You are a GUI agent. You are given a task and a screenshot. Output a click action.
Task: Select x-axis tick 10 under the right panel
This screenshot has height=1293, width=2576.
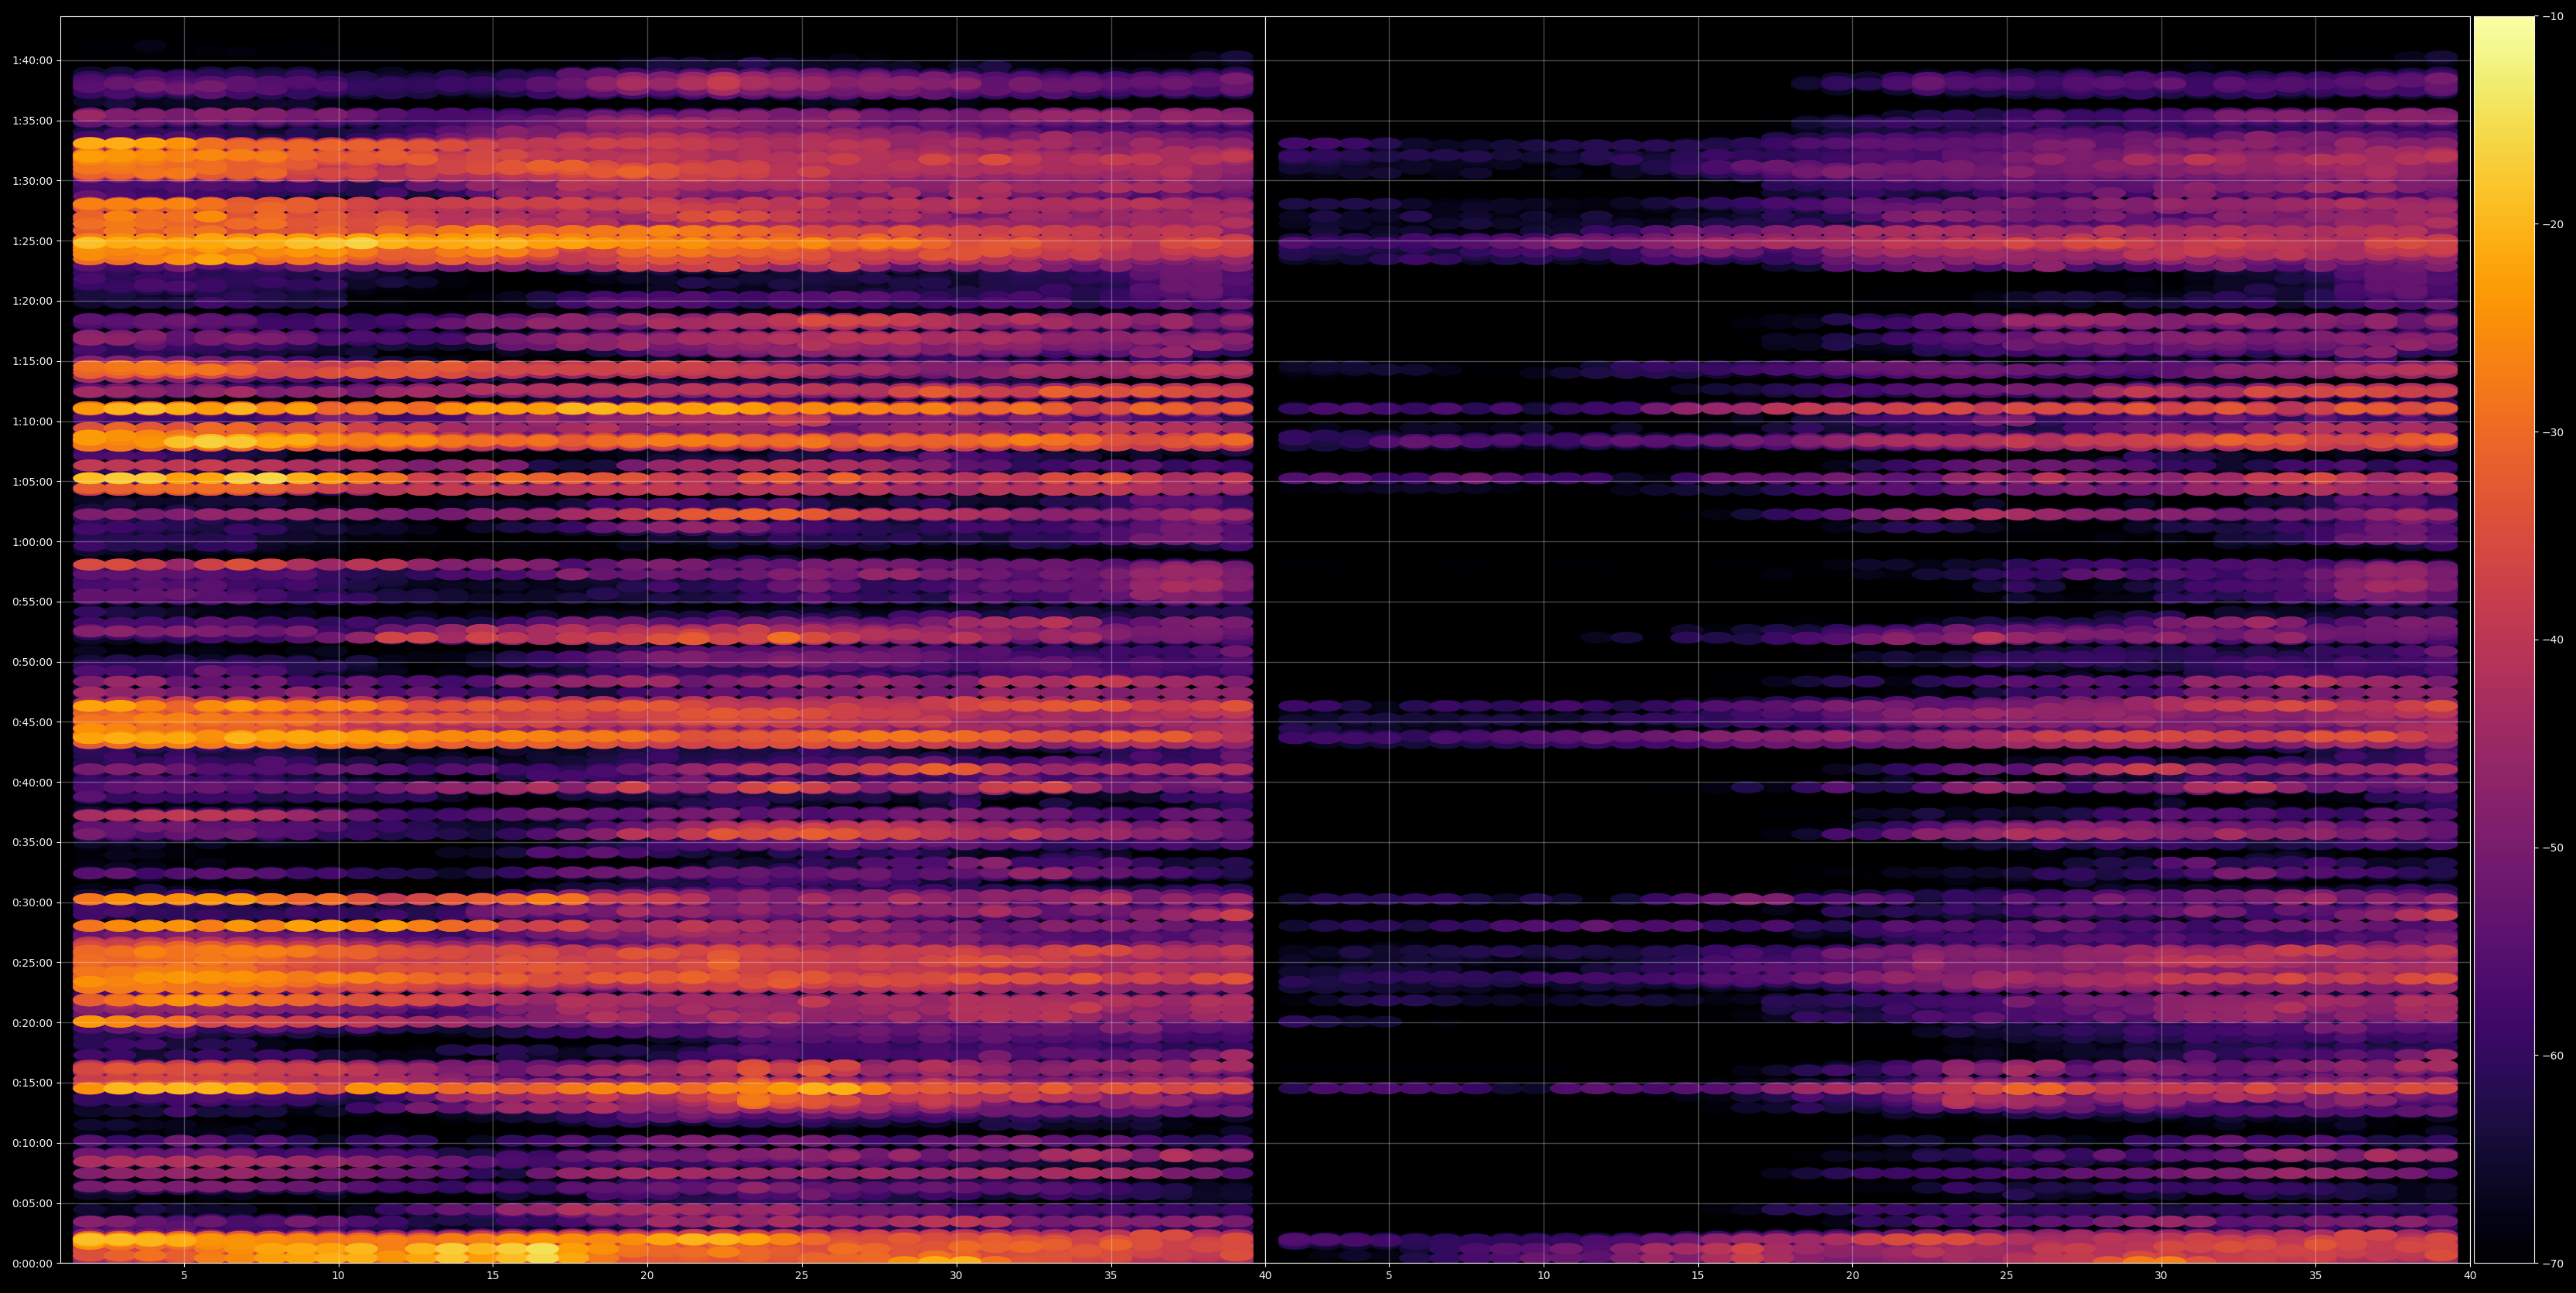1543,1276
